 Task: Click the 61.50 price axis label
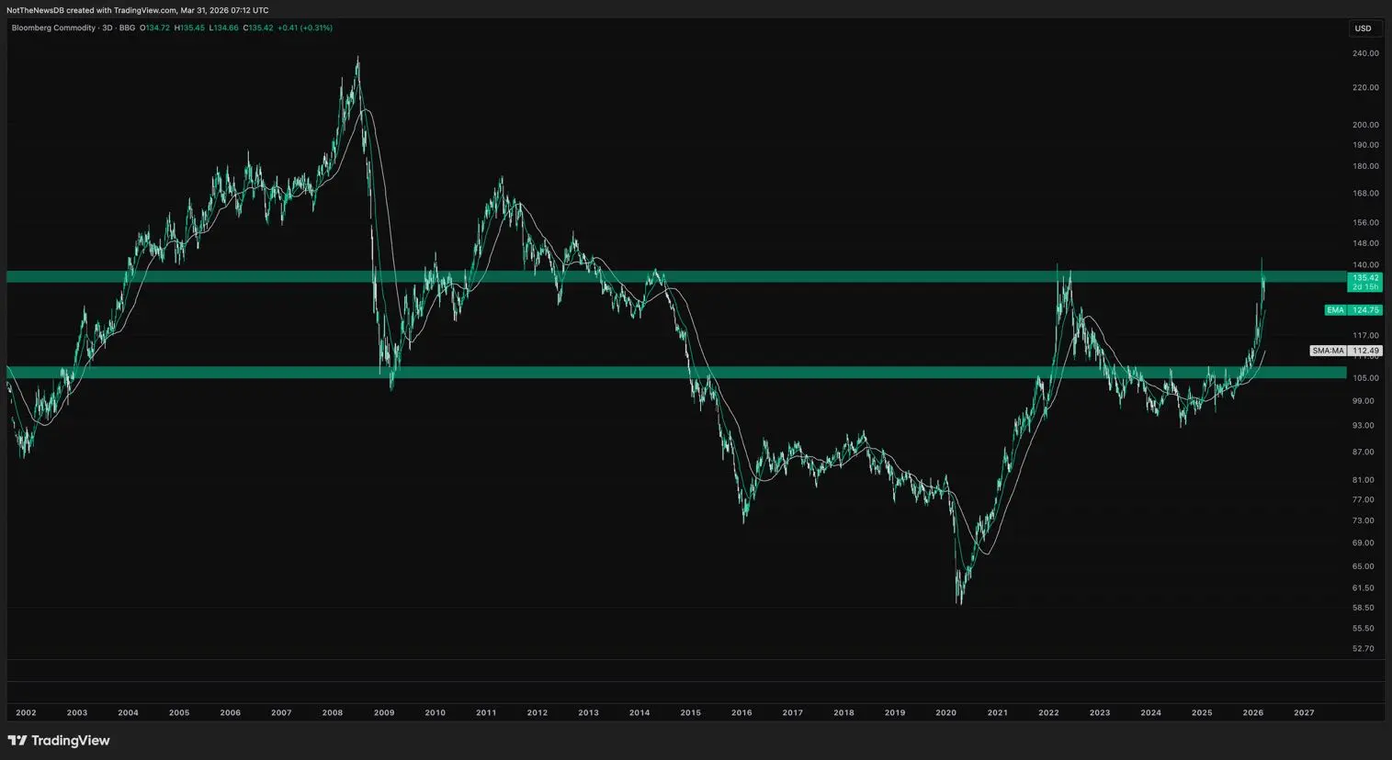click(x=1364, y=587)
